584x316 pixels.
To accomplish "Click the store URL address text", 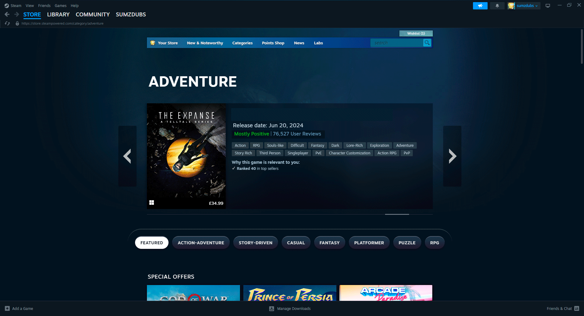I will pos(62,23).
